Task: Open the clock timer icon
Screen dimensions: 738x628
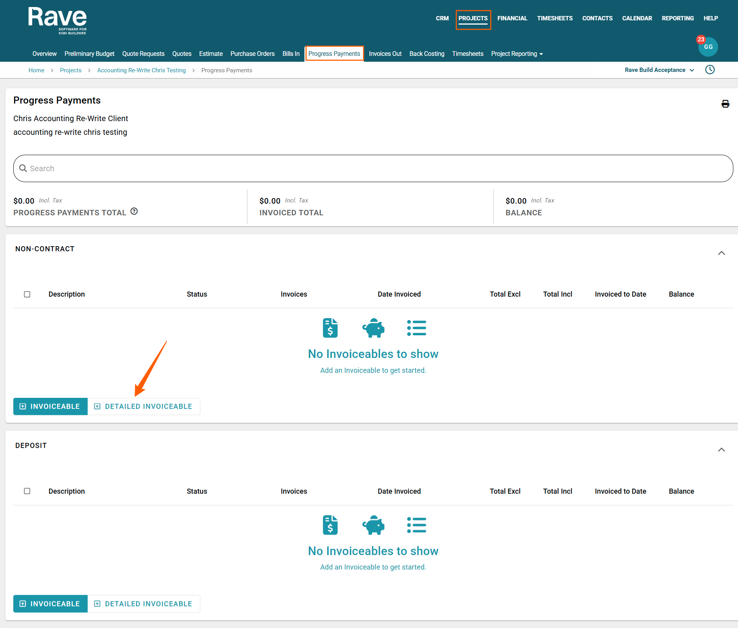Action: [x=709, y=70]
